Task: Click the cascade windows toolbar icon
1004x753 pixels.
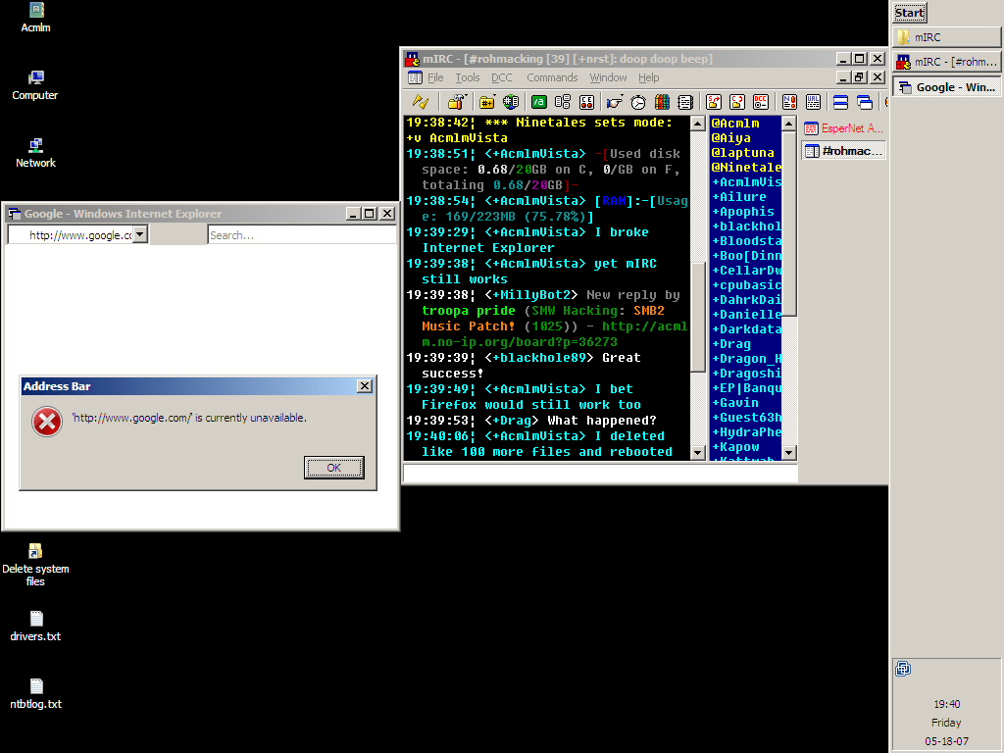Action: point(864,102)
